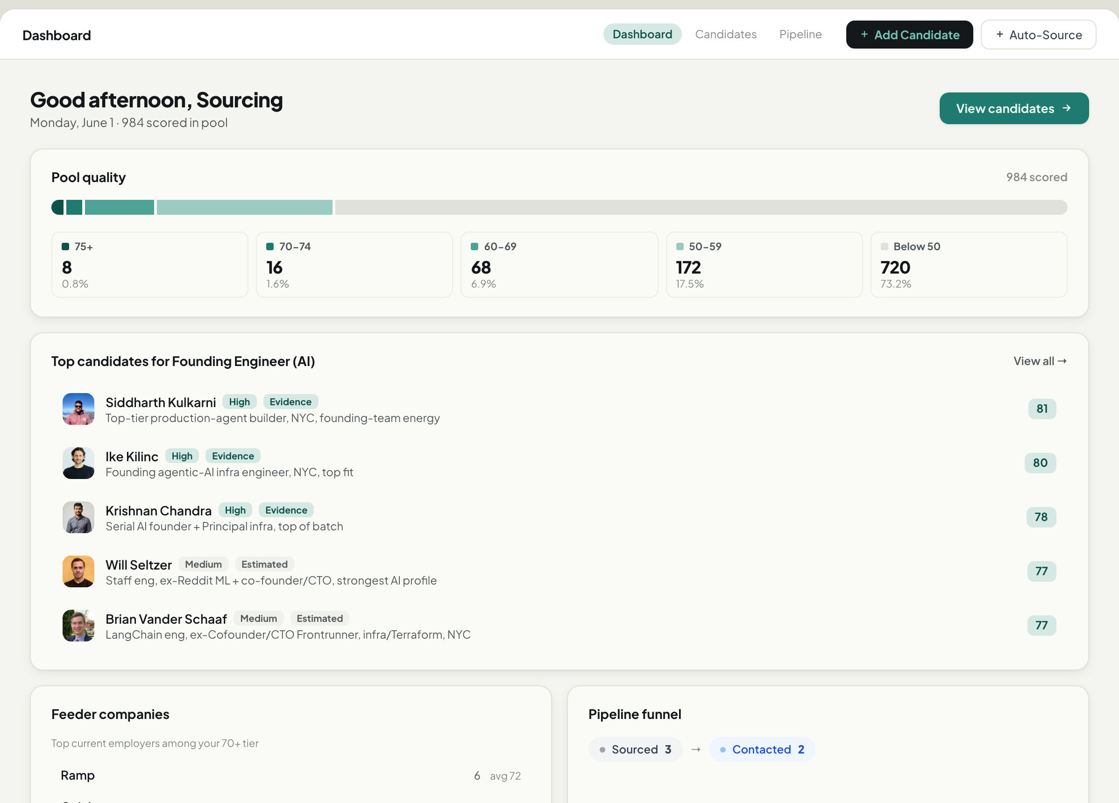Screen dimensions: 1119x803
Task: Select the 70–74 pool quality card
Action: click(x=354, y=265)
